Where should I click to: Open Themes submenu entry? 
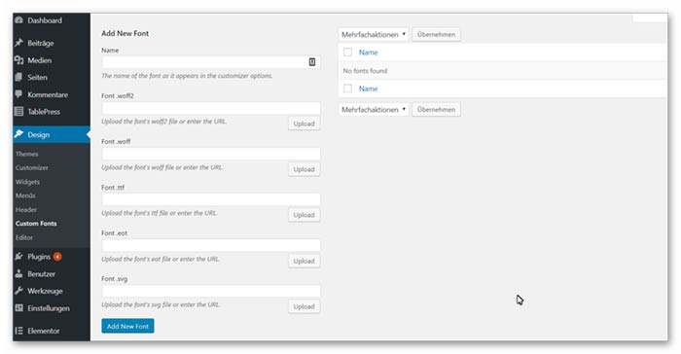27,154
